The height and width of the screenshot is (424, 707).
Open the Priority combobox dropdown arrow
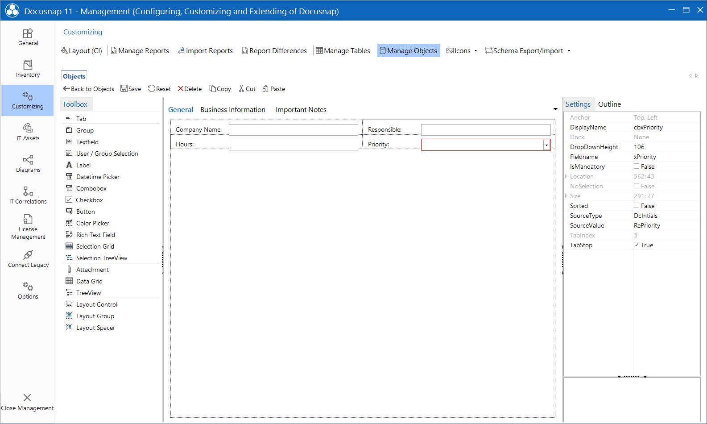[x=546, y=145]
